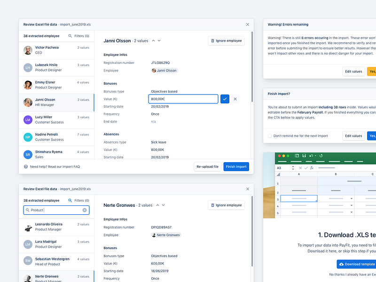Select Leonardo Oliveira employee row
Screen dimensions: 376x282
click(x=56, y=227)
